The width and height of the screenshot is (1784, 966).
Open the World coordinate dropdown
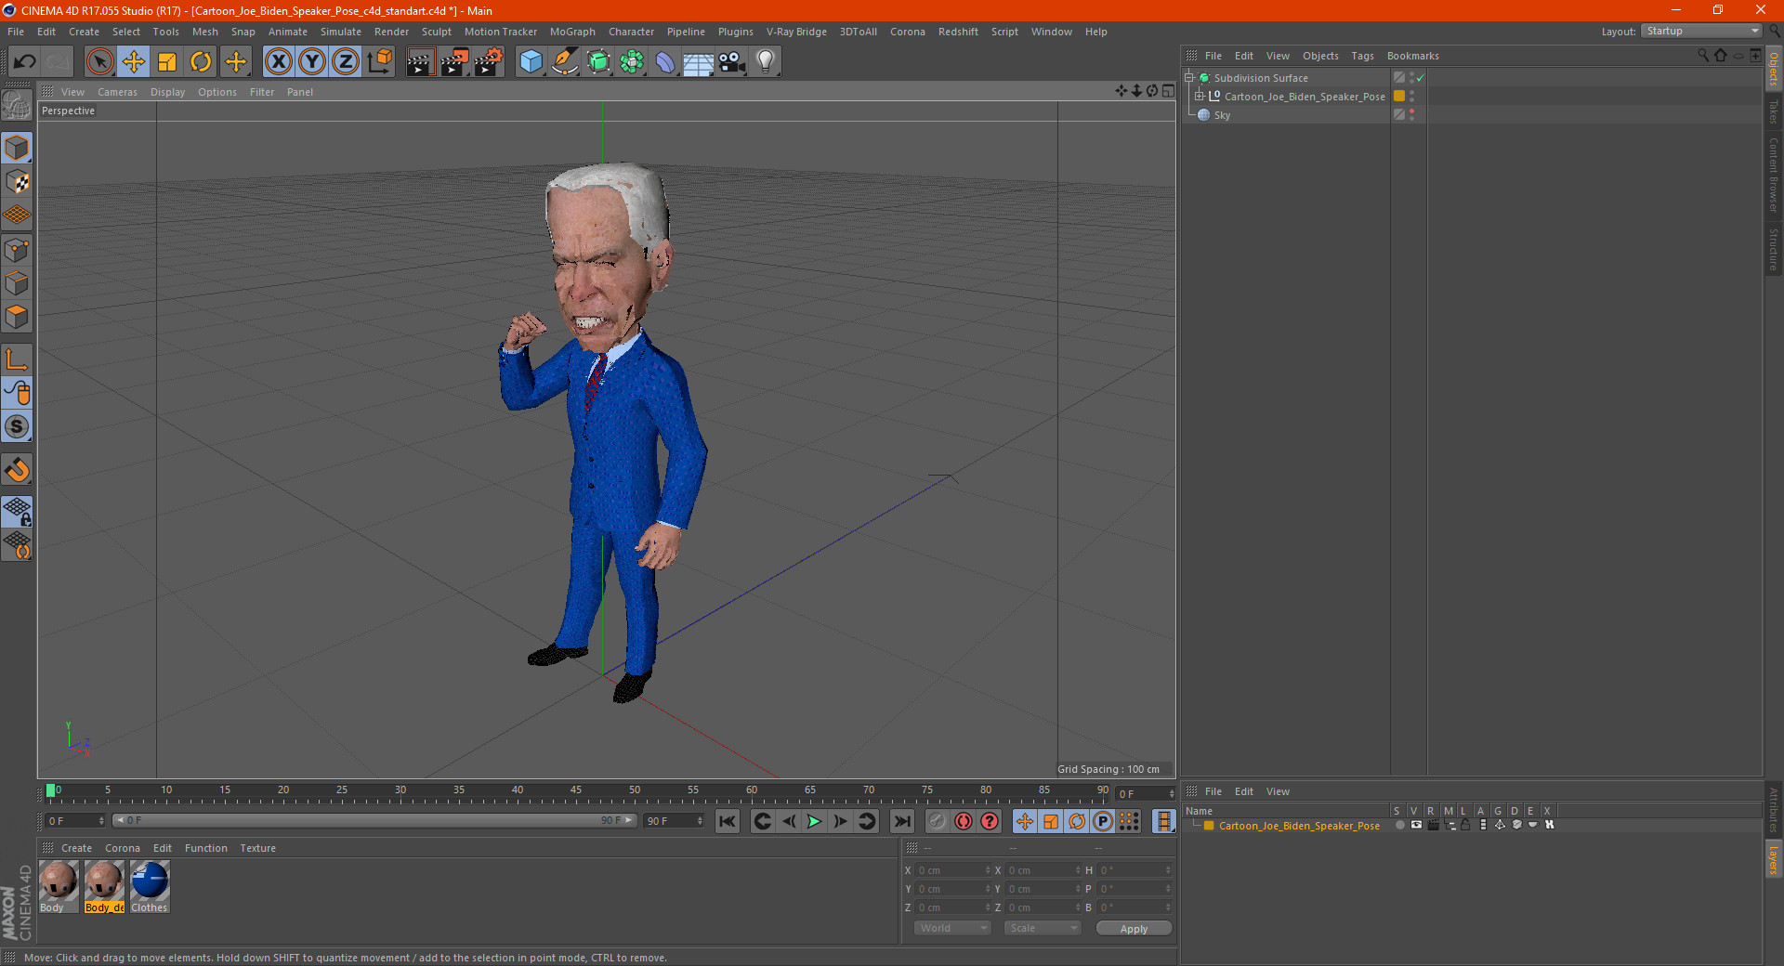pos(952,928)
